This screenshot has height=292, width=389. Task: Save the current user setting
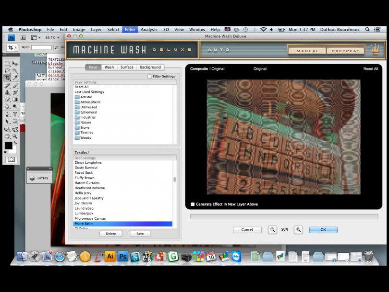pyautogui.click(x=140, y=234)
